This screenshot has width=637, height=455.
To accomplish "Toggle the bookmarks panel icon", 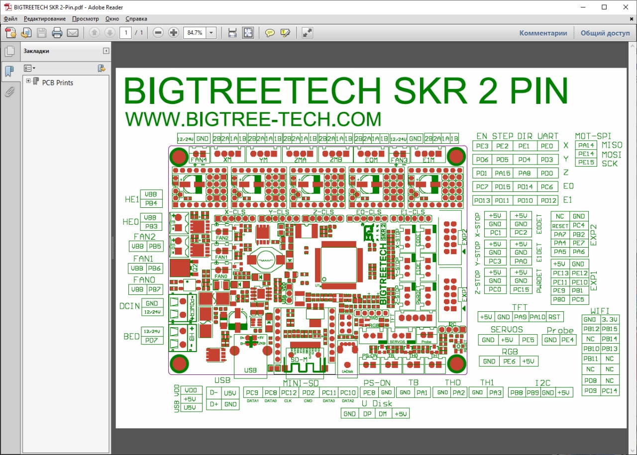I will 9,72.
